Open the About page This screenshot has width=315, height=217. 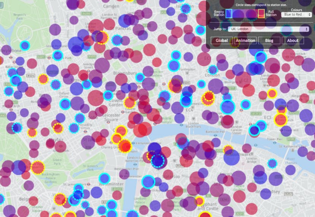(x=293, y=40)
